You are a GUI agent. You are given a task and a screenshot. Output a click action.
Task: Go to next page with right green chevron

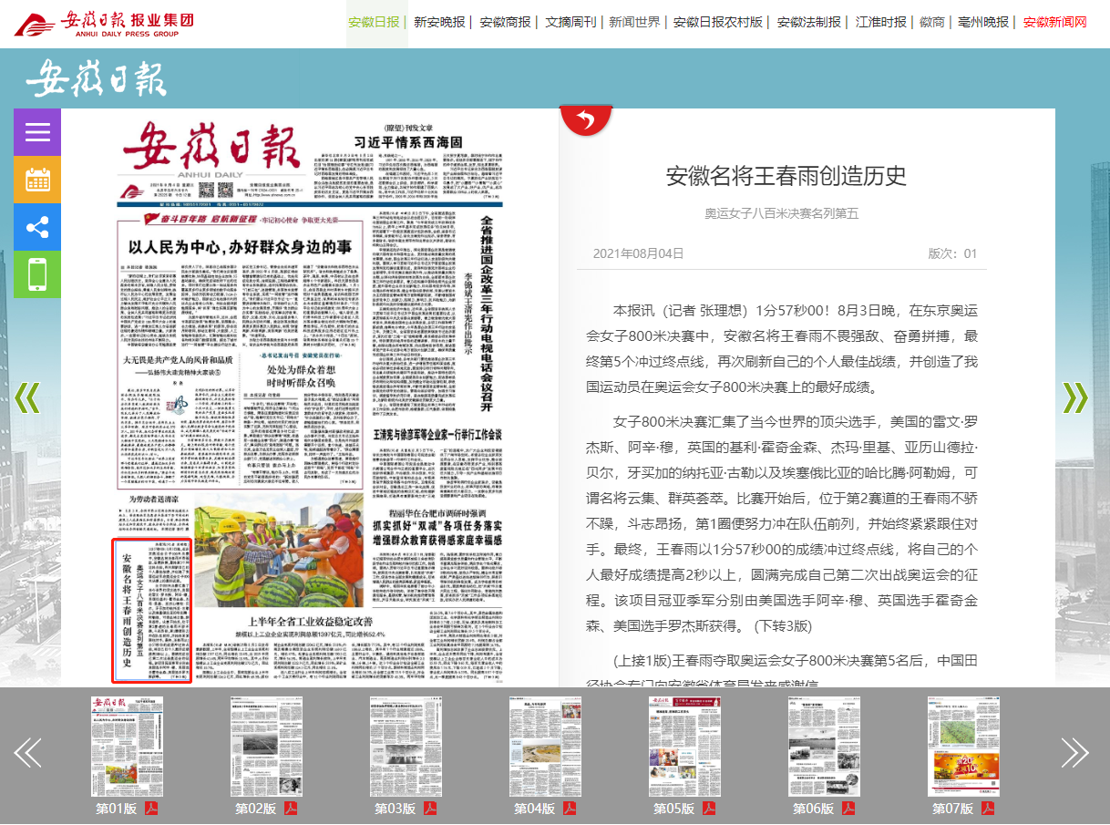point(1075,397)
